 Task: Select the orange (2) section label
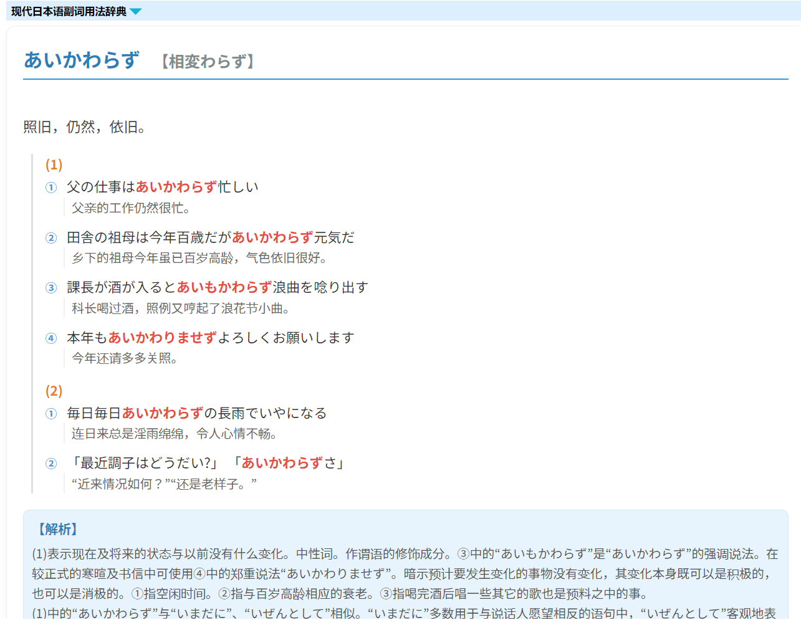pyautogui.click(x=54, y=391)
